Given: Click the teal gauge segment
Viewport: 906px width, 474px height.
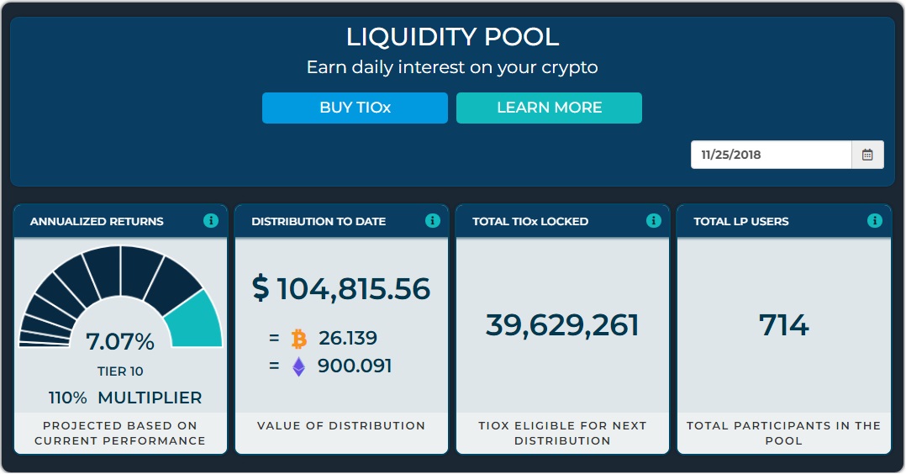Looking at the screenshot, I should [x=195, y=323].
